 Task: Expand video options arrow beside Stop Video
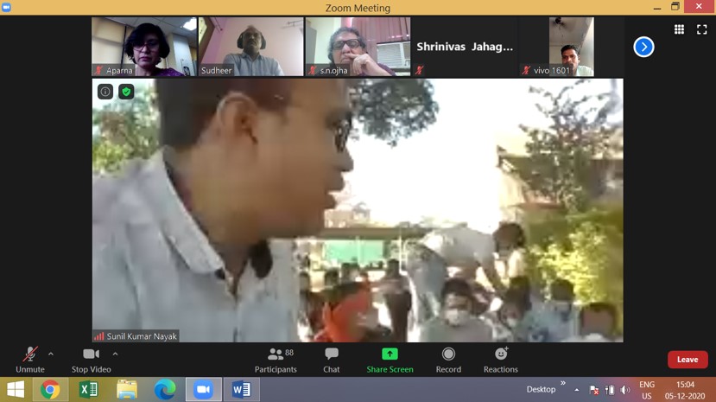(115, 354)
